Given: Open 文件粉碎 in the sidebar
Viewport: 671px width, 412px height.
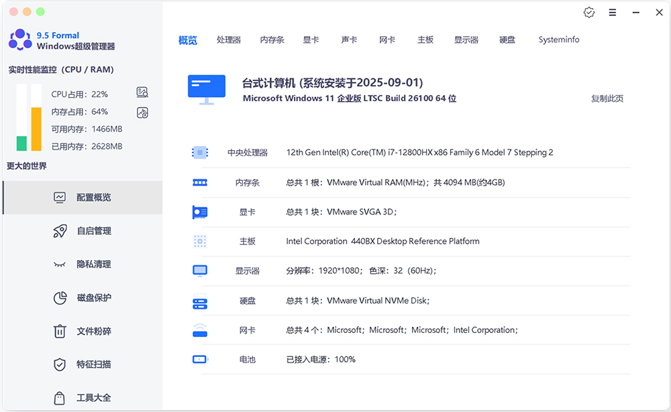Looking at the screenshot, I should click(x=83, y=331).
